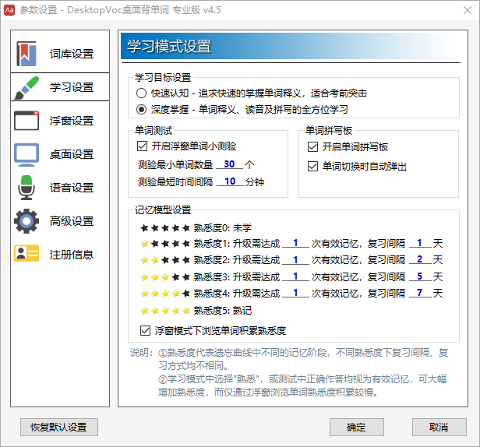Open 注册信息 tab
480x447 pixels.
click(x=60, y=255)
